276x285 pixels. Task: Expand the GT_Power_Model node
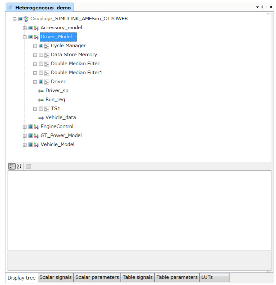click(x=25, y=136)
